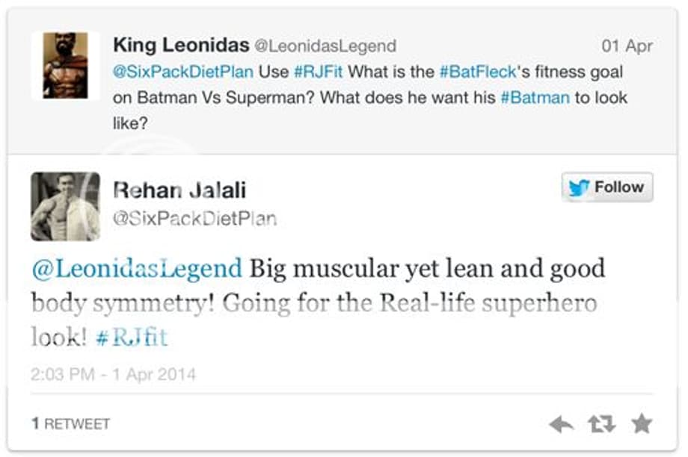Follow Rehan Jalali
This screenshot has height=457, width=688.
607,187
